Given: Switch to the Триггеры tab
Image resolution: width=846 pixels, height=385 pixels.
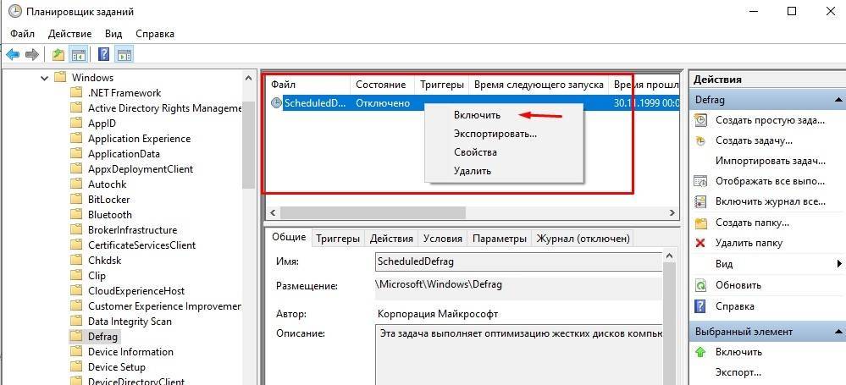Looking at the screenshot, I should point(338,239).
